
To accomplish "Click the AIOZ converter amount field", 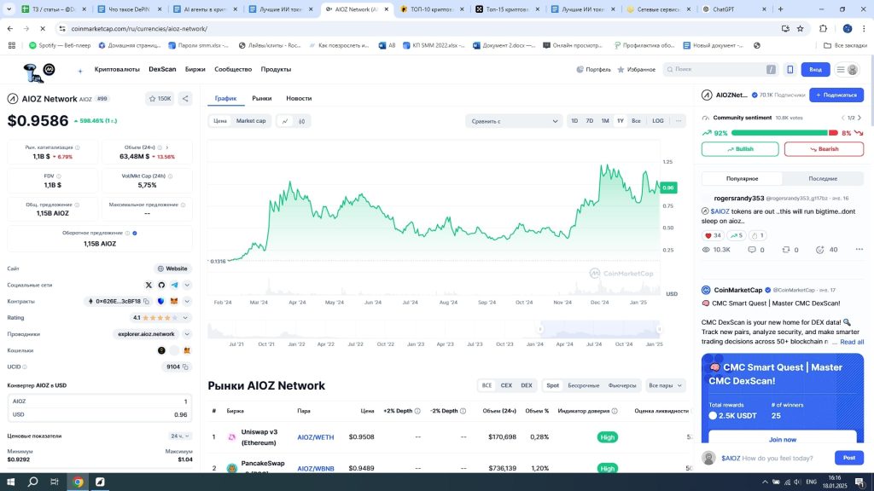I will point(99,401).
